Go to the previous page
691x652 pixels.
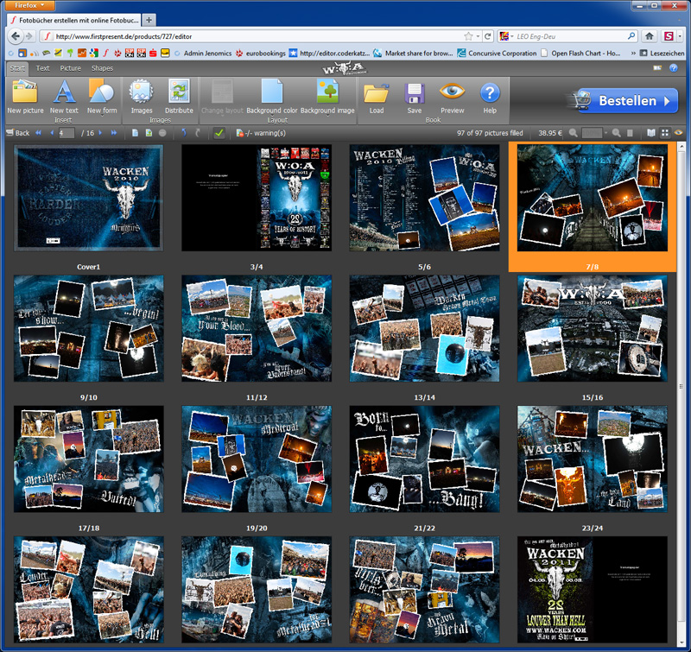[52, 133]
